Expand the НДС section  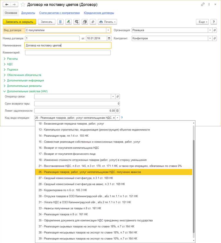click(10, 64)
